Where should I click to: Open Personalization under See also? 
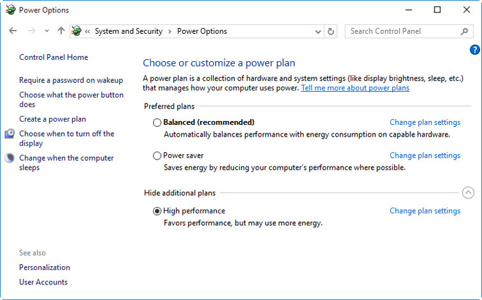(44, 267)
